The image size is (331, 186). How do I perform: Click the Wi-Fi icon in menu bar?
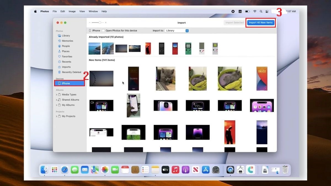255,11
